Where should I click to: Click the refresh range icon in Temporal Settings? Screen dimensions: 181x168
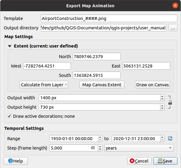point(170,138)
